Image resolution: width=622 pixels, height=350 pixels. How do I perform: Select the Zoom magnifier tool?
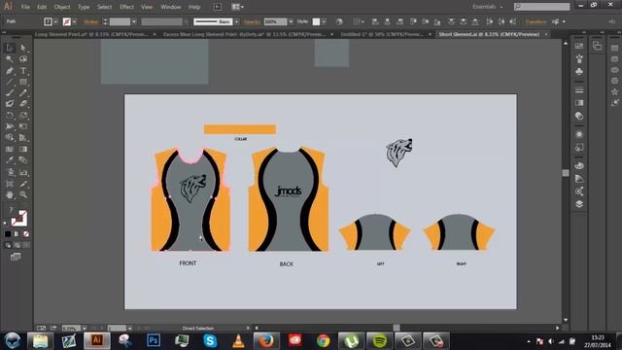click(23, 194)
